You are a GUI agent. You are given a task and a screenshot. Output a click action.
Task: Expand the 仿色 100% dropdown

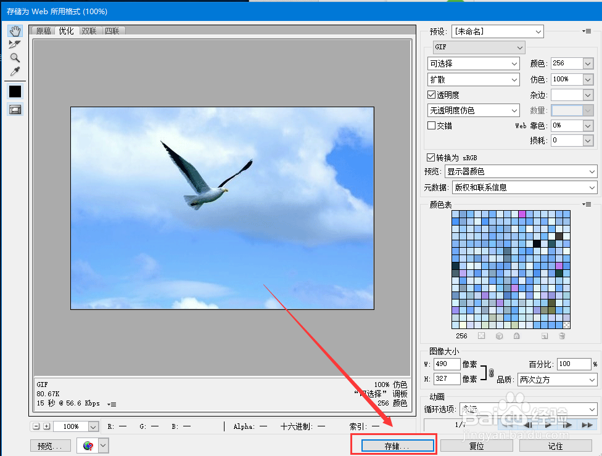click(x=588, y=79)
